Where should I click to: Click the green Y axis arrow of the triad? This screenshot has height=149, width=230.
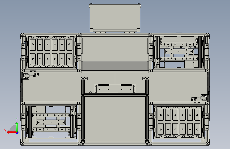point(17,127)
